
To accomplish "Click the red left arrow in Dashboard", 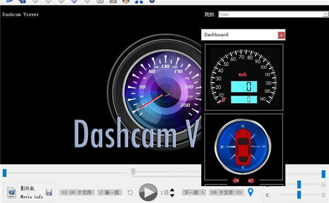I will (x=236, y=181).
